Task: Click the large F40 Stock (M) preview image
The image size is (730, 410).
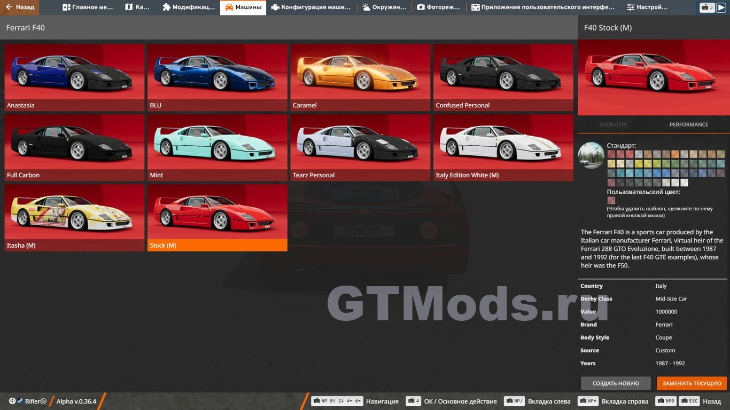Action: 654,77
